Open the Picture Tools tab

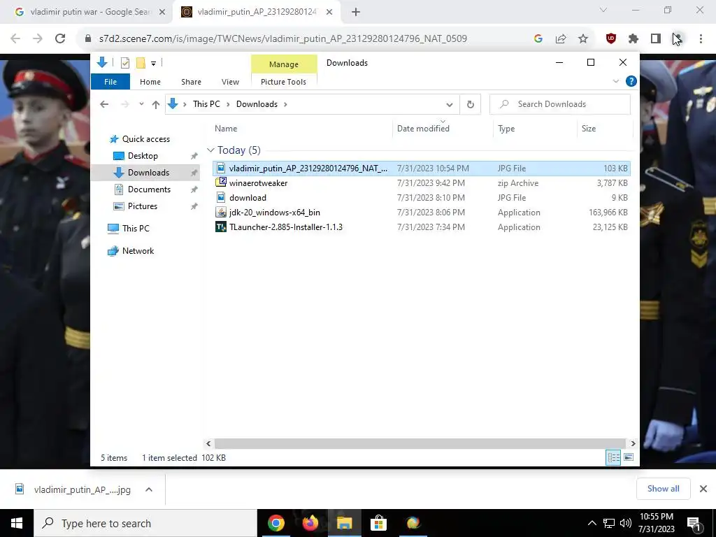point(283,82)
